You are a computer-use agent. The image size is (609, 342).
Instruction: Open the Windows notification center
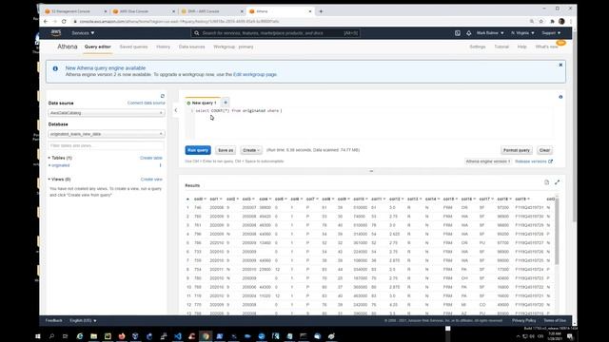tap(570, 336)
